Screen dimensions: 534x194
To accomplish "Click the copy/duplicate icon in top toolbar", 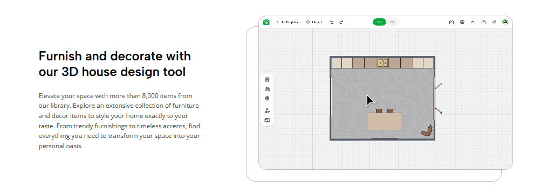I will [x=483, y=22].
